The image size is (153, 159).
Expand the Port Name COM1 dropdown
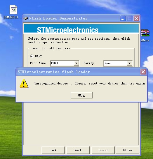pyautogui.click(x=76, y=63)
